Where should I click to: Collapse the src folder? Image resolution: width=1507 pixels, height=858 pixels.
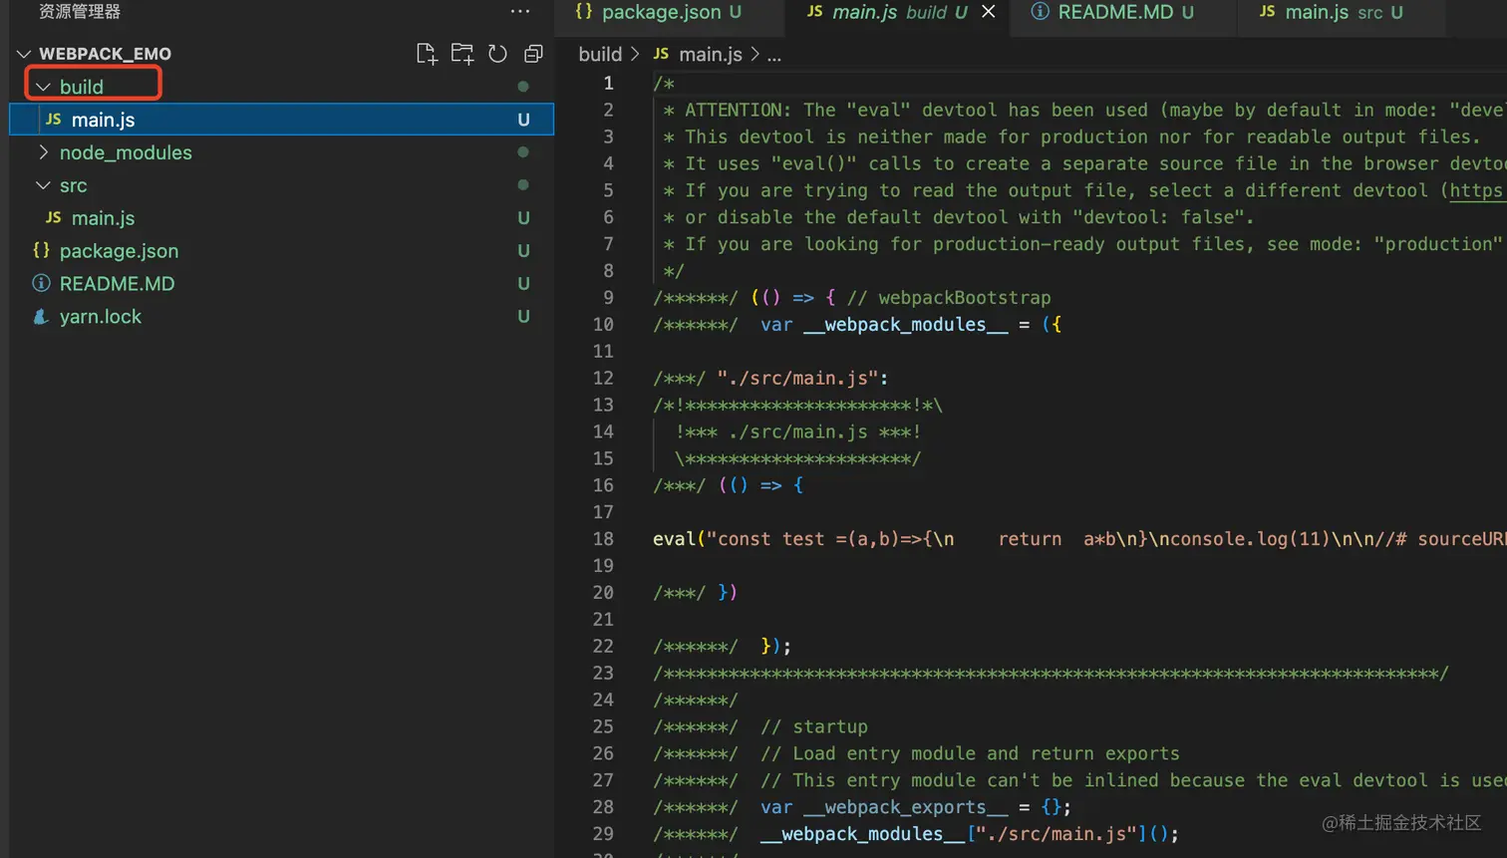pos(43,185)
